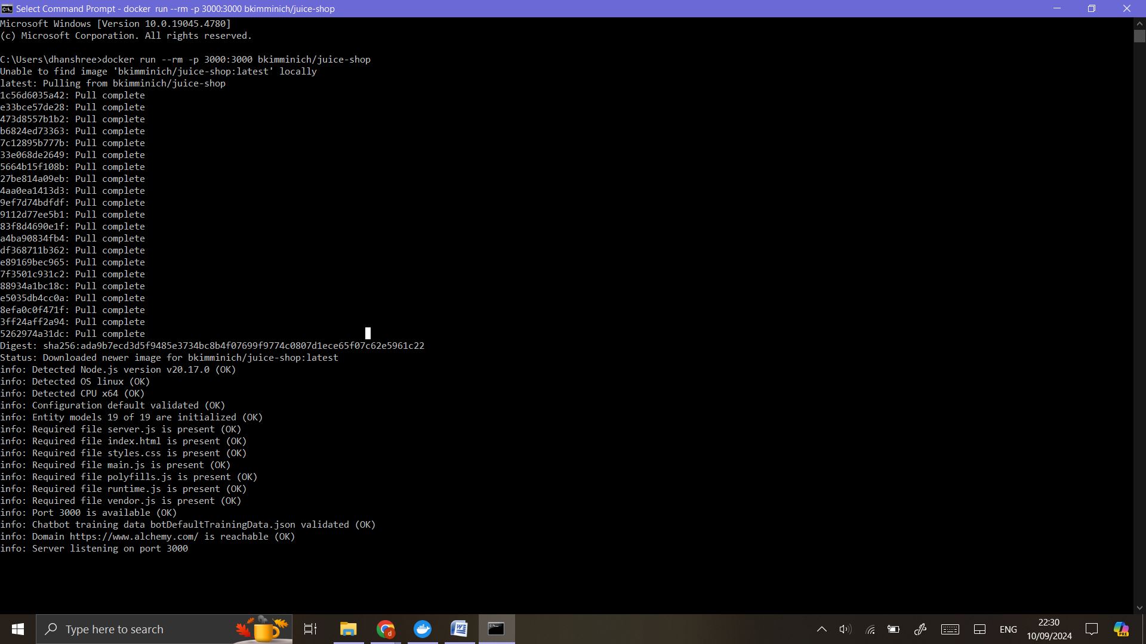The image size is (1146, 644).
Task: Open File Explorer from the taskbar
Action: click(x=348, y=629)
